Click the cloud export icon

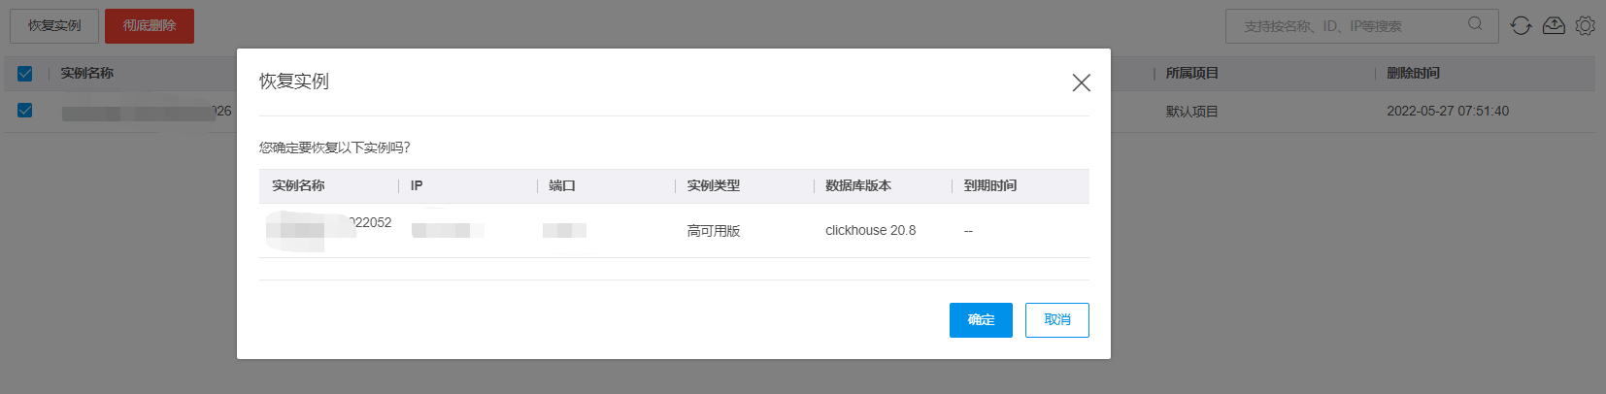point(1554,26)
